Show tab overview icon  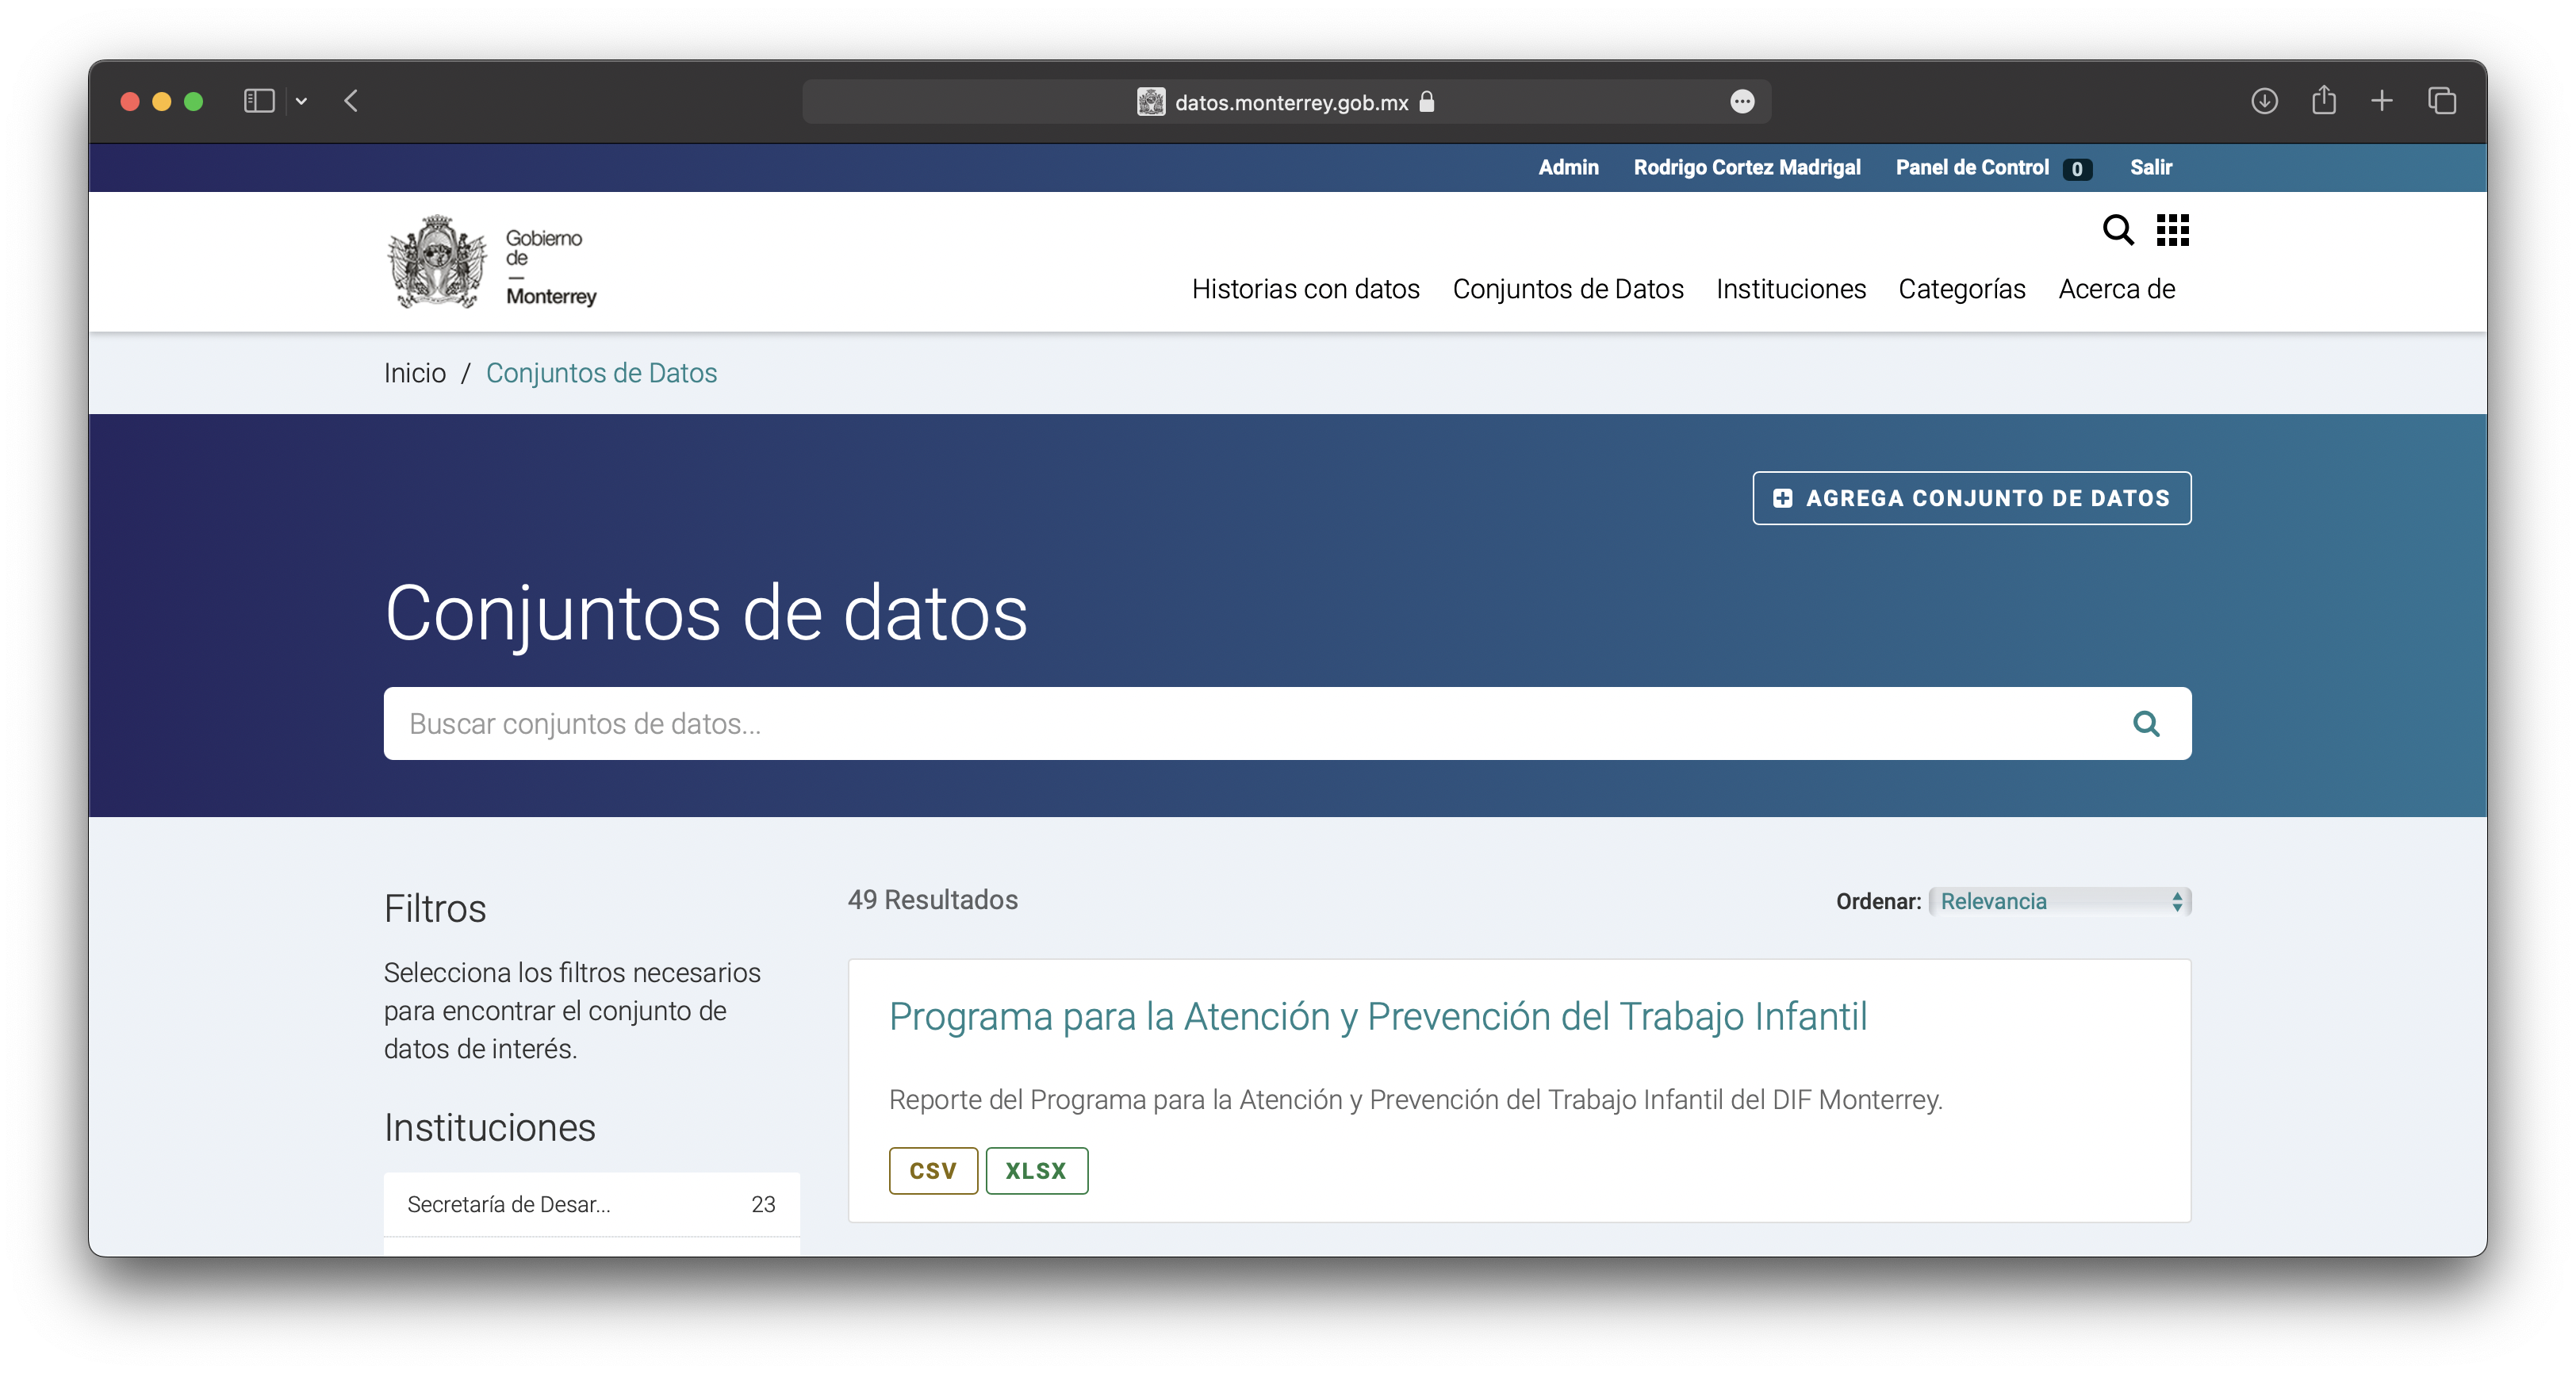[2441, 101]
